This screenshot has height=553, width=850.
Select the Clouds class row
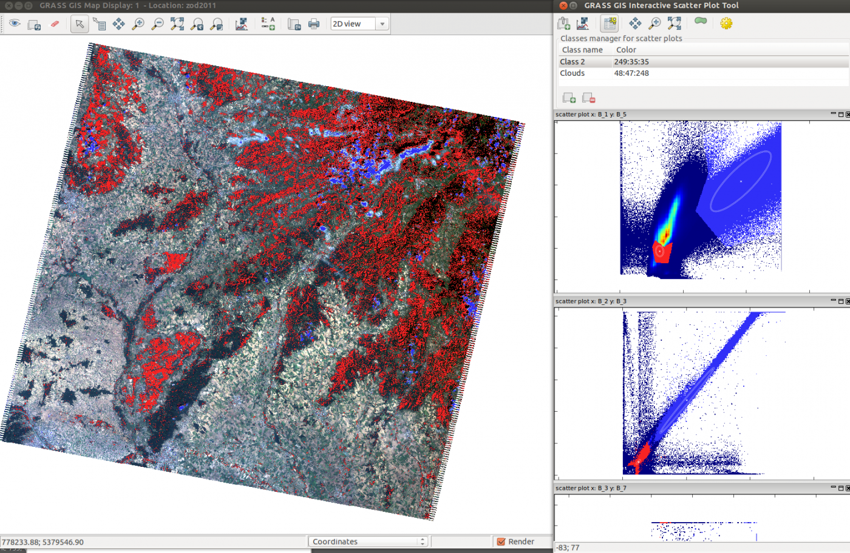[572, 73]
